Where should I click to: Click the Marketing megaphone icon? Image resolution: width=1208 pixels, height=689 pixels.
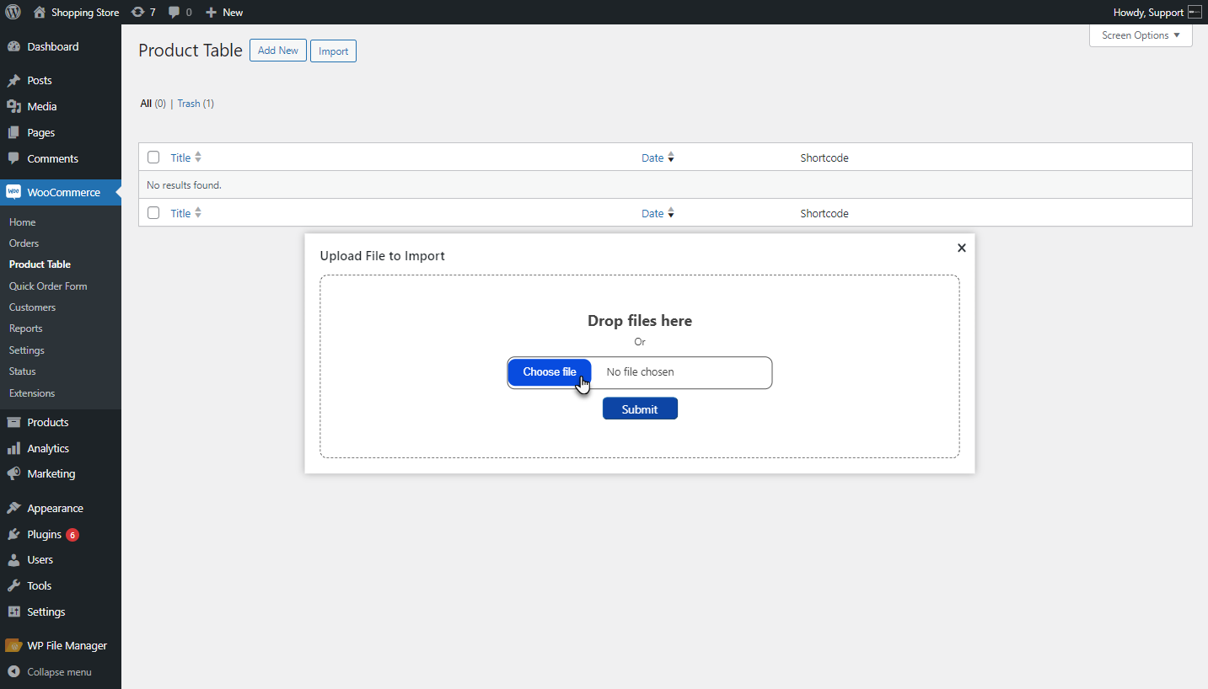pos(13,474)
